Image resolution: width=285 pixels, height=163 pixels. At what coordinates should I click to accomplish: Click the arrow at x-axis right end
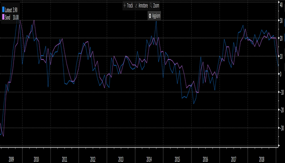279,145
